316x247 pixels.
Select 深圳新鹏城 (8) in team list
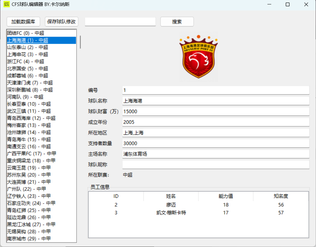42,90
